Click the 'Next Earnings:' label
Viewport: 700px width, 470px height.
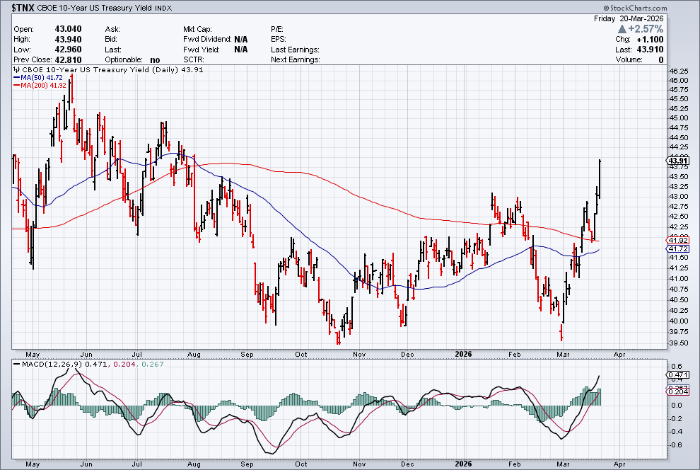coord(295,60)
